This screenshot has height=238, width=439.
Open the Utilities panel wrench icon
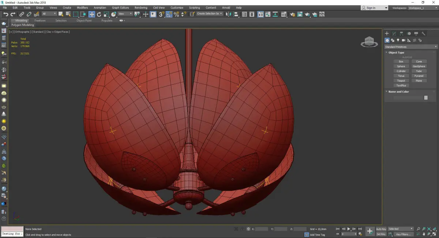(x=423, y=34)
